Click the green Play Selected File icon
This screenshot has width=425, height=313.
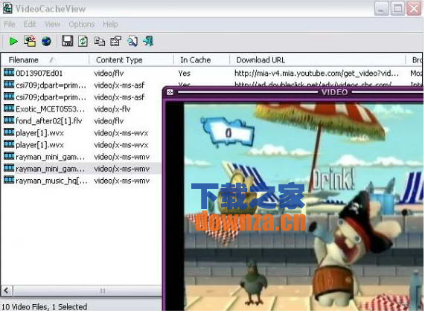point(13,42)
